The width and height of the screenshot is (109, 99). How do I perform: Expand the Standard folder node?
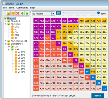pyautogui.click(x=6, y=21)
